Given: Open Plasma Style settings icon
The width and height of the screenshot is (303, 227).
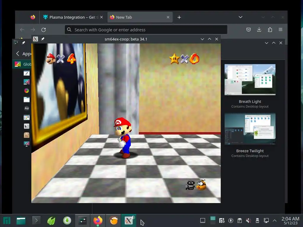Looking at the screenshot, I should coord(26,82).
